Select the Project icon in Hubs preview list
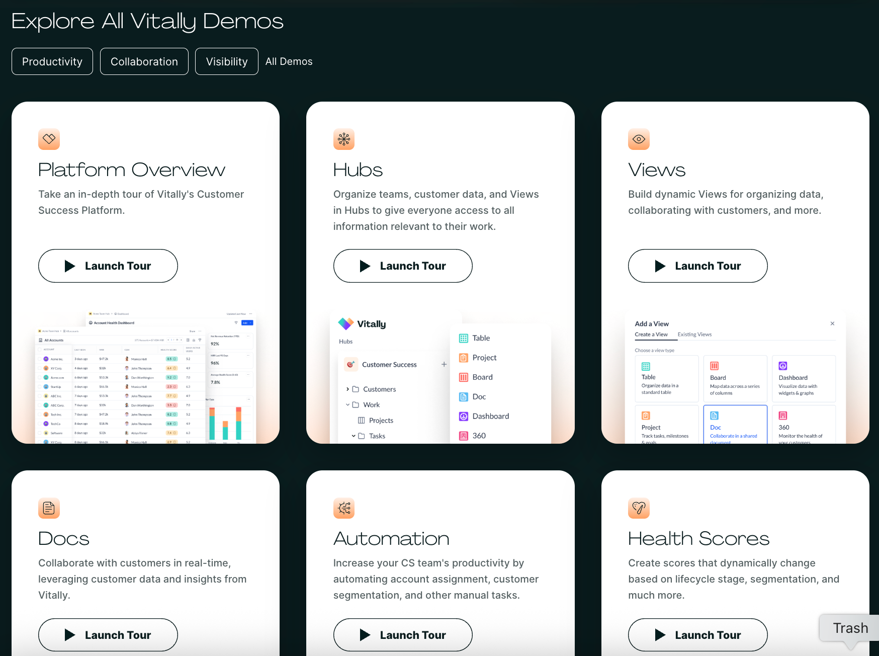The image size is (879, 656). (464, 358)
